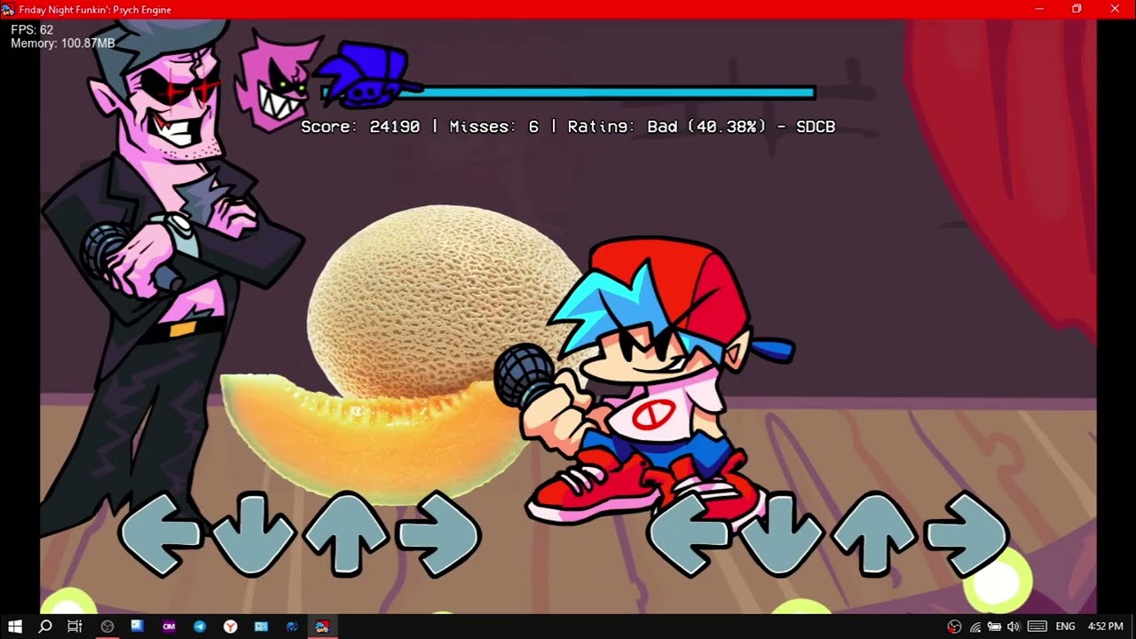Image resolution: width=1136 pixels, height=639 pixels.
Task: Click the opponent's down arrow receptor
Action: (253, 535)
